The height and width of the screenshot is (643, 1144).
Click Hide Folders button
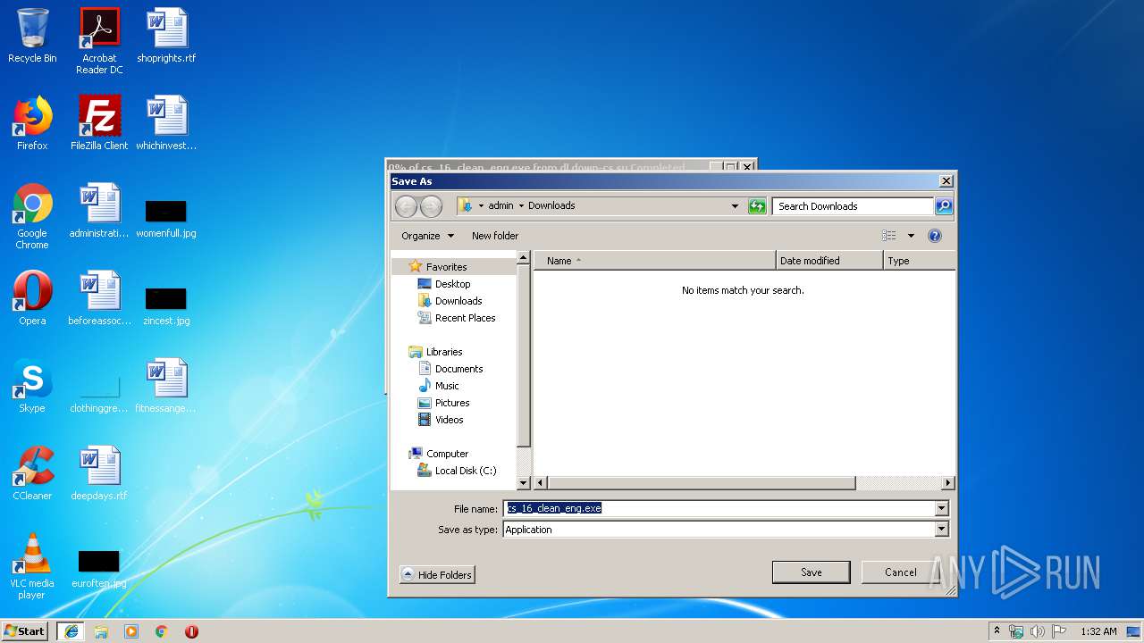[x=437, y=575]
